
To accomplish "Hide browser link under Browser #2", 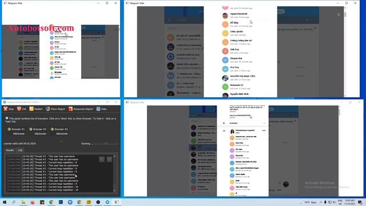I will 40,133.
